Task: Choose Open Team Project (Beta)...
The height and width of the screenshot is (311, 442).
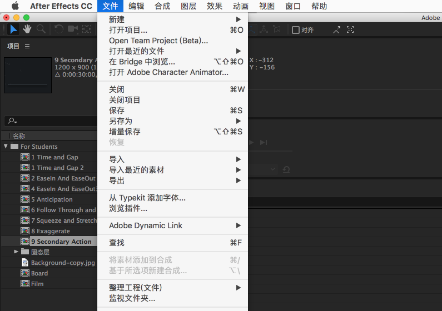Action: (172, 41)
